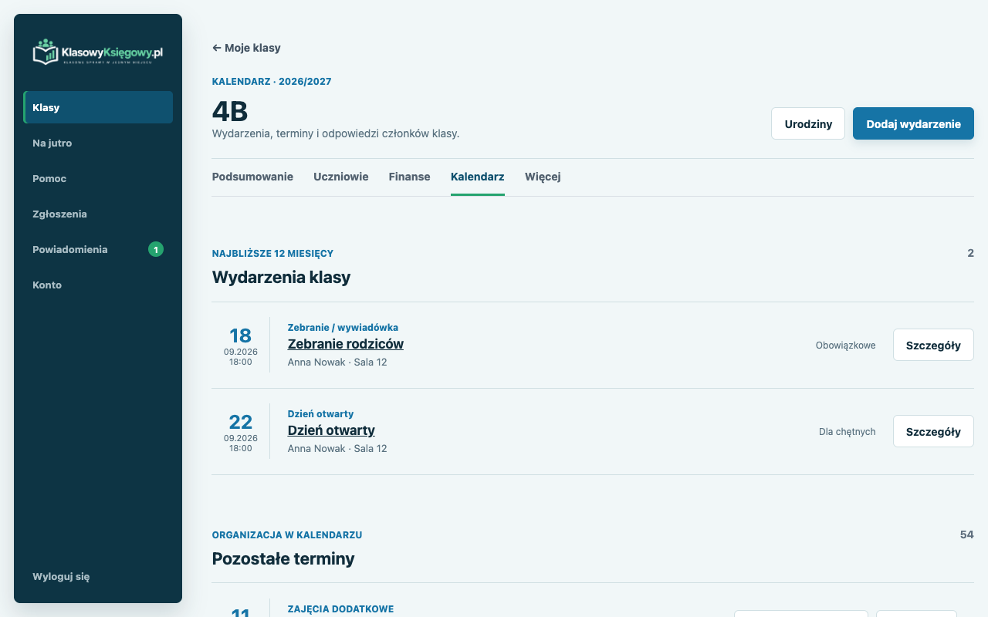
Task: Go back via Moje klasy arrow link
Action: point(246,48)
